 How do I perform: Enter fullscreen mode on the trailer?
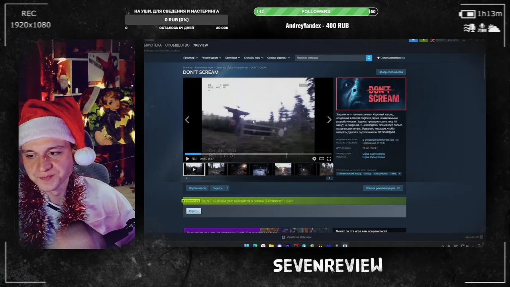[329, 159]
